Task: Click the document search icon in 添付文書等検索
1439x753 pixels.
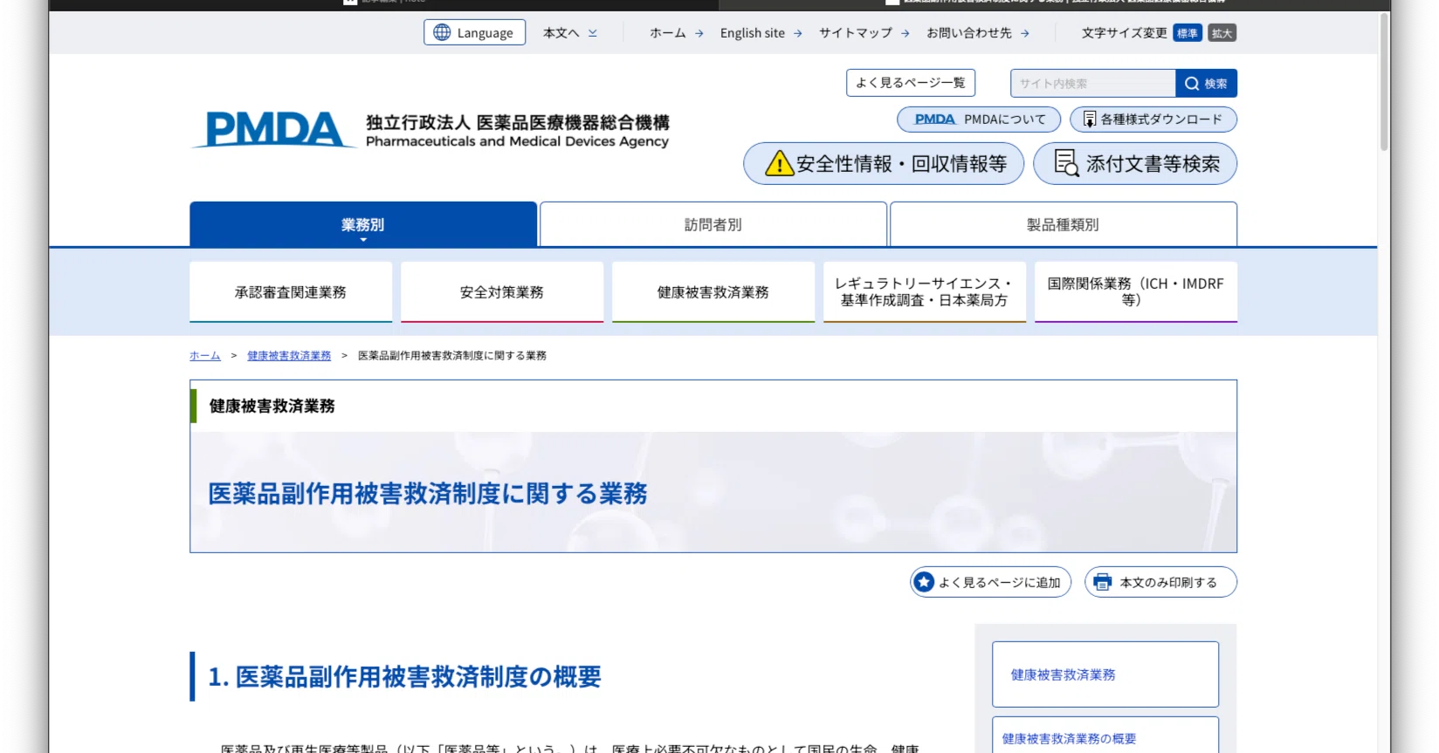Action: [x=1066, y=163]
